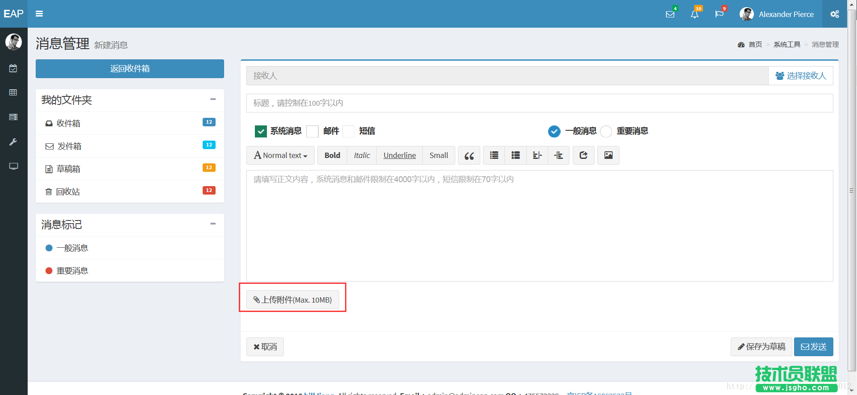
Task: Collapse the 我的文件夹 panel
Action: 213,100
